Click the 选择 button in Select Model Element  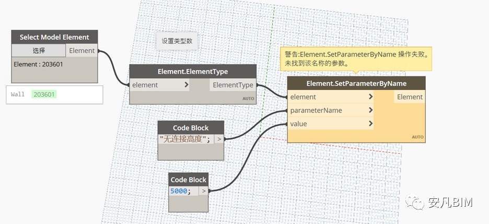39,51
